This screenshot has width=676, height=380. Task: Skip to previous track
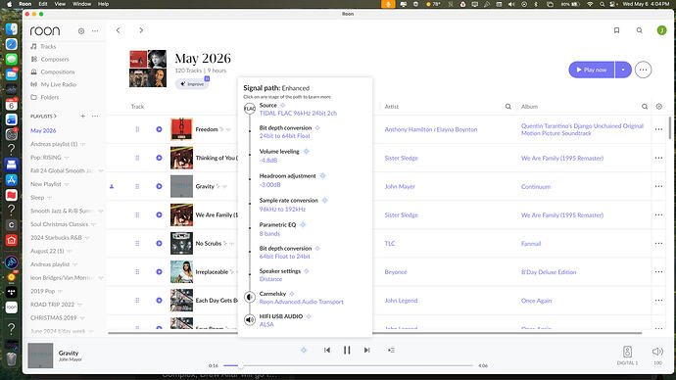point(327,350)
